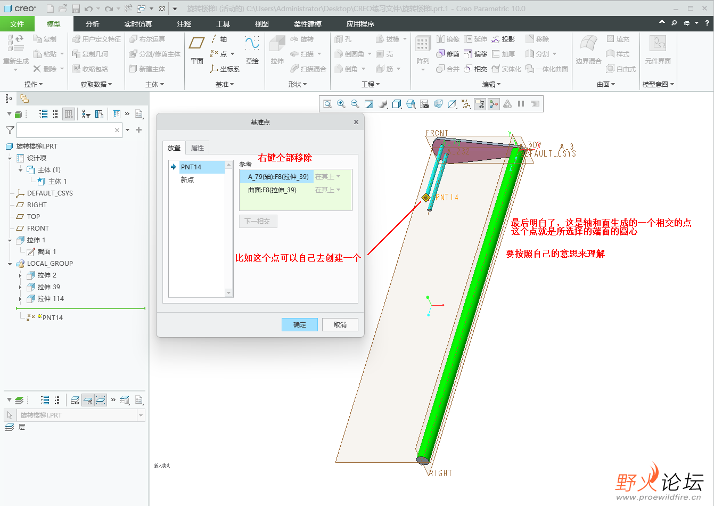This screenshot has height=506, width=714.
Task: Click the PNT14 point marker in viewport
Action: pos(426,198)
